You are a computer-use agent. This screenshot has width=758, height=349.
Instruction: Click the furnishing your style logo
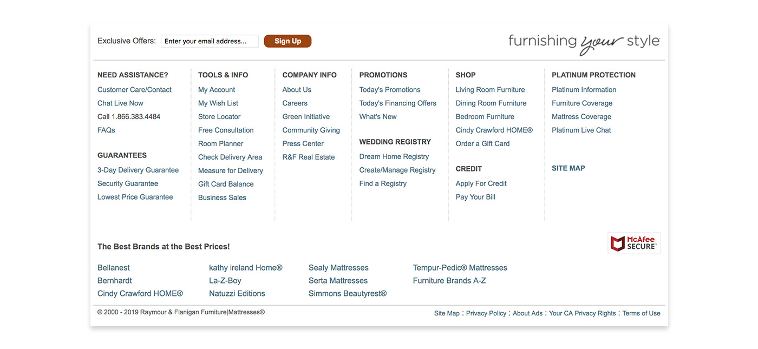[x=584, y=44]
